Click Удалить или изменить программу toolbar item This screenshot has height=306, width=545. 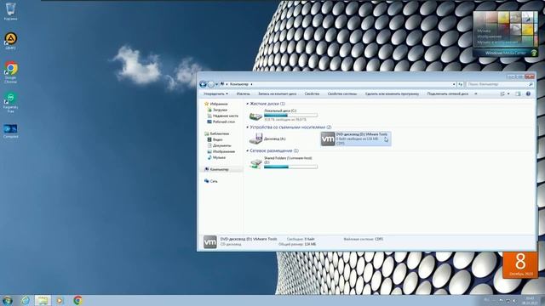[392, 93]
